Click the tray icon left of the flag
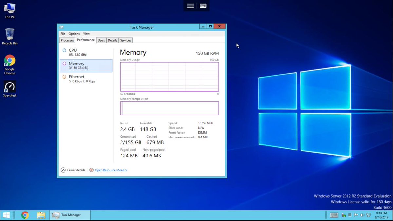This screenshot has height=221, width=393. [350, 215]
